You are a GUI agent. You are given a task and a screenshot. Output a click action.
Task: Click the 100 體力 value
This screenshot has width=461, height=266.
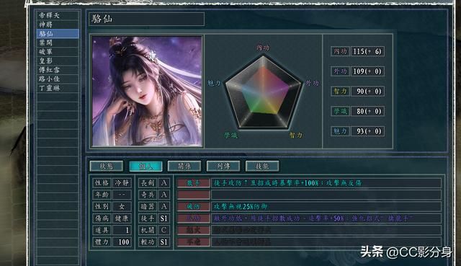pos(122,242)
